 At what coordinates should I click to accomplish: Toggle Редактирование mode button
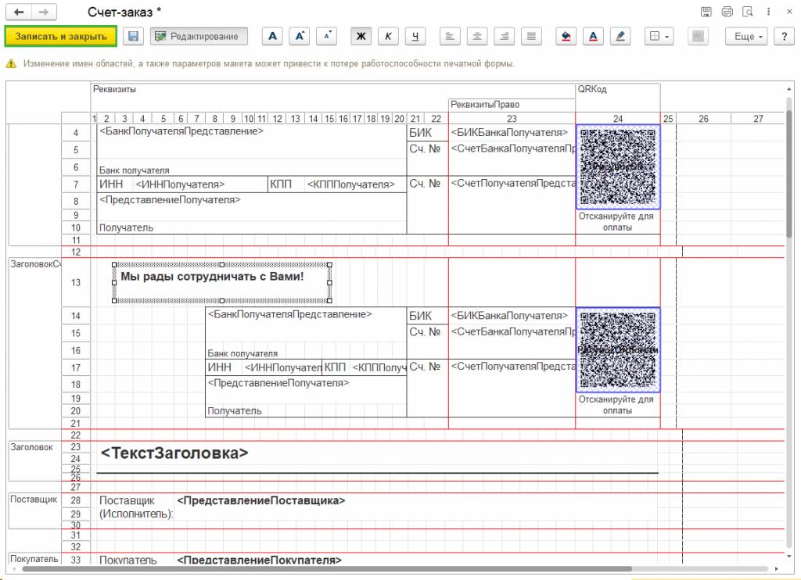199,36
